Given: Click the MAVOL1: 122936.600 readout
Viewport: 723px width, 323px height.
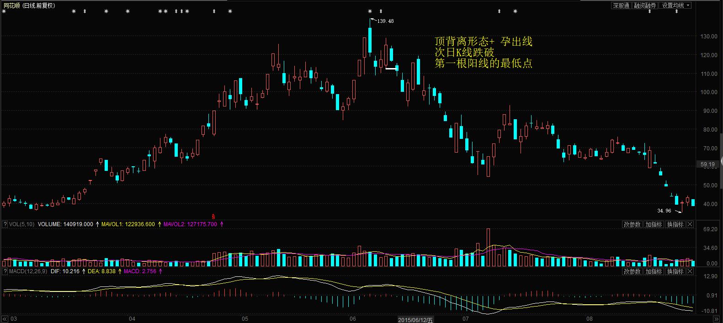Looking at the screenshot, I should pos(128,224).
